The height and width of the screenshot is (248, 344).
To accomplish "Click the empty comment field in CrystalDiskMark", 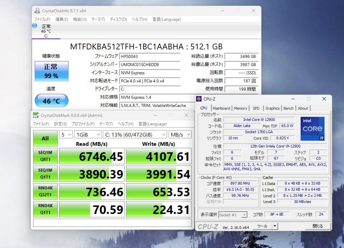I will point(112,223).
